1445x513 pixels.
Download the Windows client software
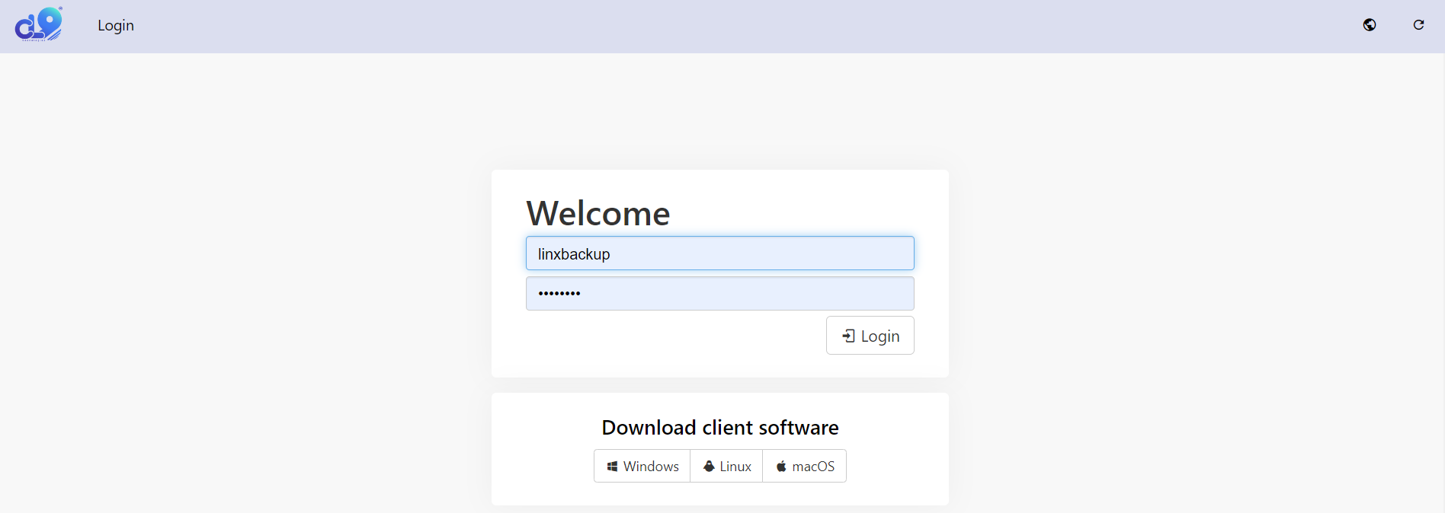coord(642,466)
